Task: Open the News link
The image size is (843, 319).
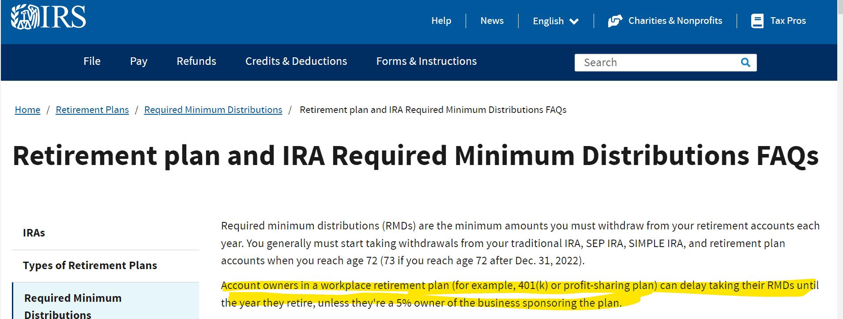Action: click(x=492, y=21)
